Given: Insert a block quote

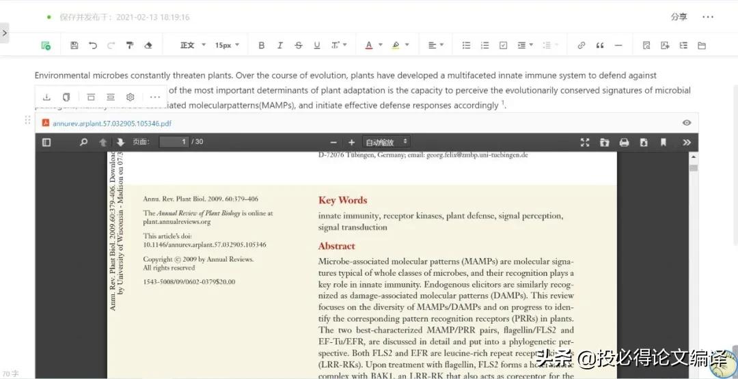Looking at the screenshot, I should click(x=600, y=46).
